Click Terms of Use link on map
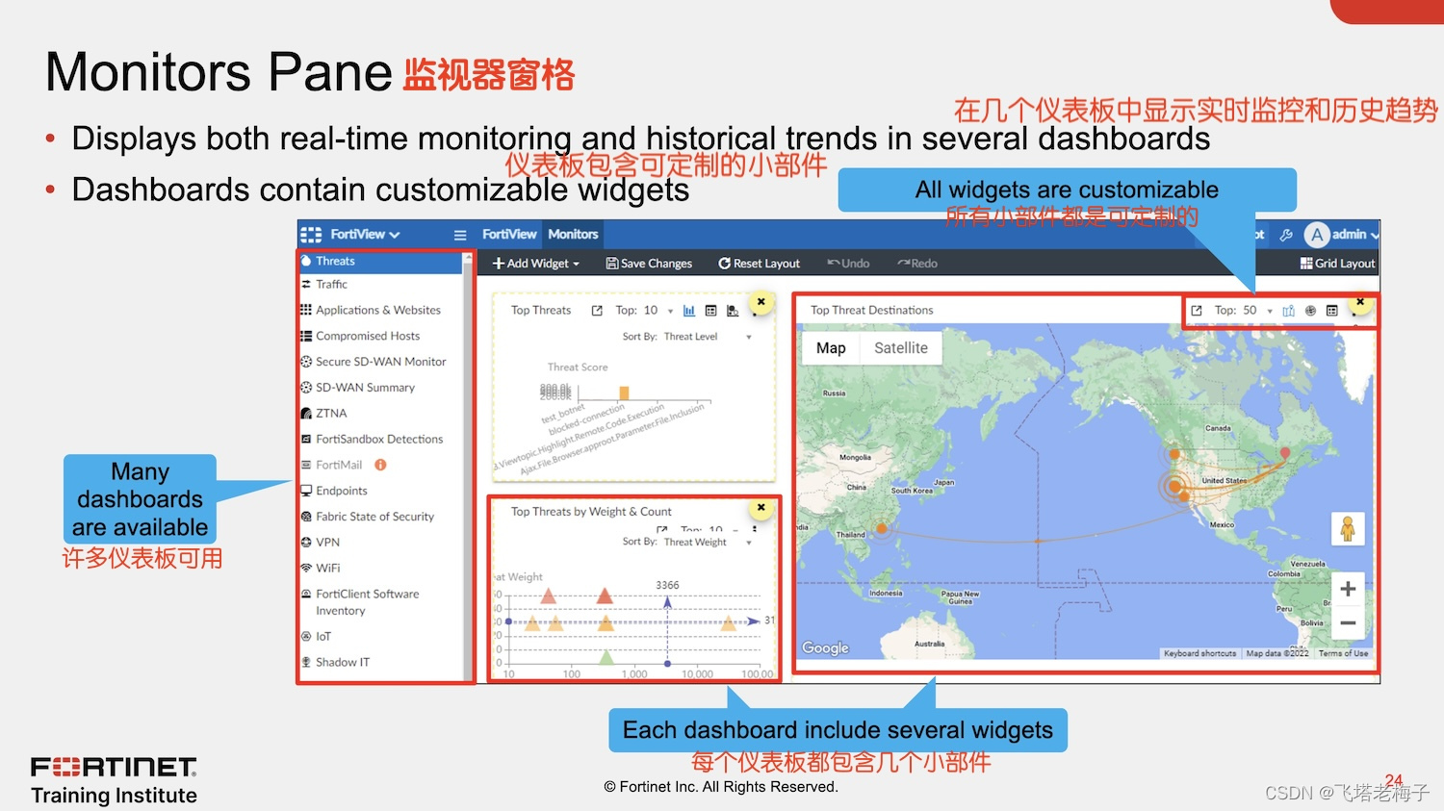The width and height of the screenshot is (1444, 811). coord(1343,653)
